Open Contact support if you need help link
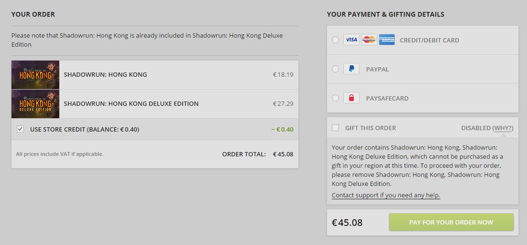This screenshot has width=527, height=245. pos(386,195)
